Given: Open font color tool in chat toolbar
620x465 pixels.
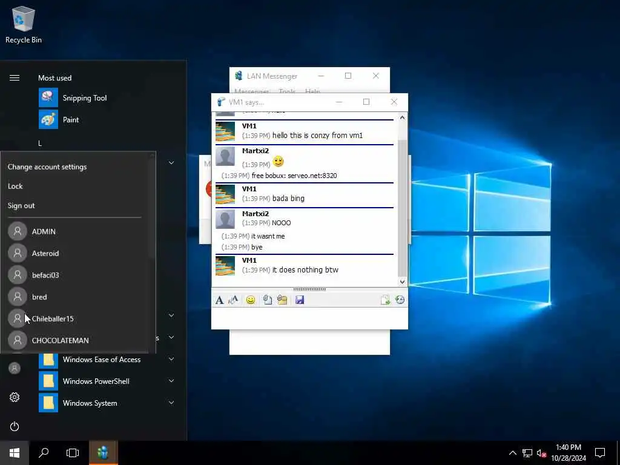Looking at the screenshot, I should [233, 300].
